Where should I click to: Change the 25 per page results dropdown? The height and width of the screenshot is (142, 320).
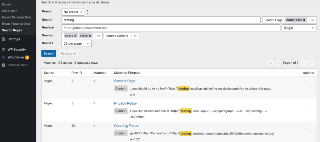(76, 43)
